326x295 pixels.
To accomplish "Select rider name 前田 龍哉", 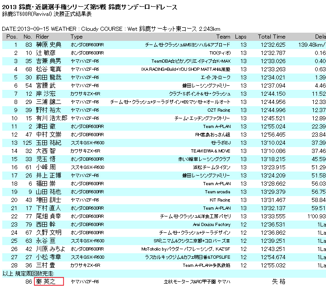I will [x=48, y=77].
